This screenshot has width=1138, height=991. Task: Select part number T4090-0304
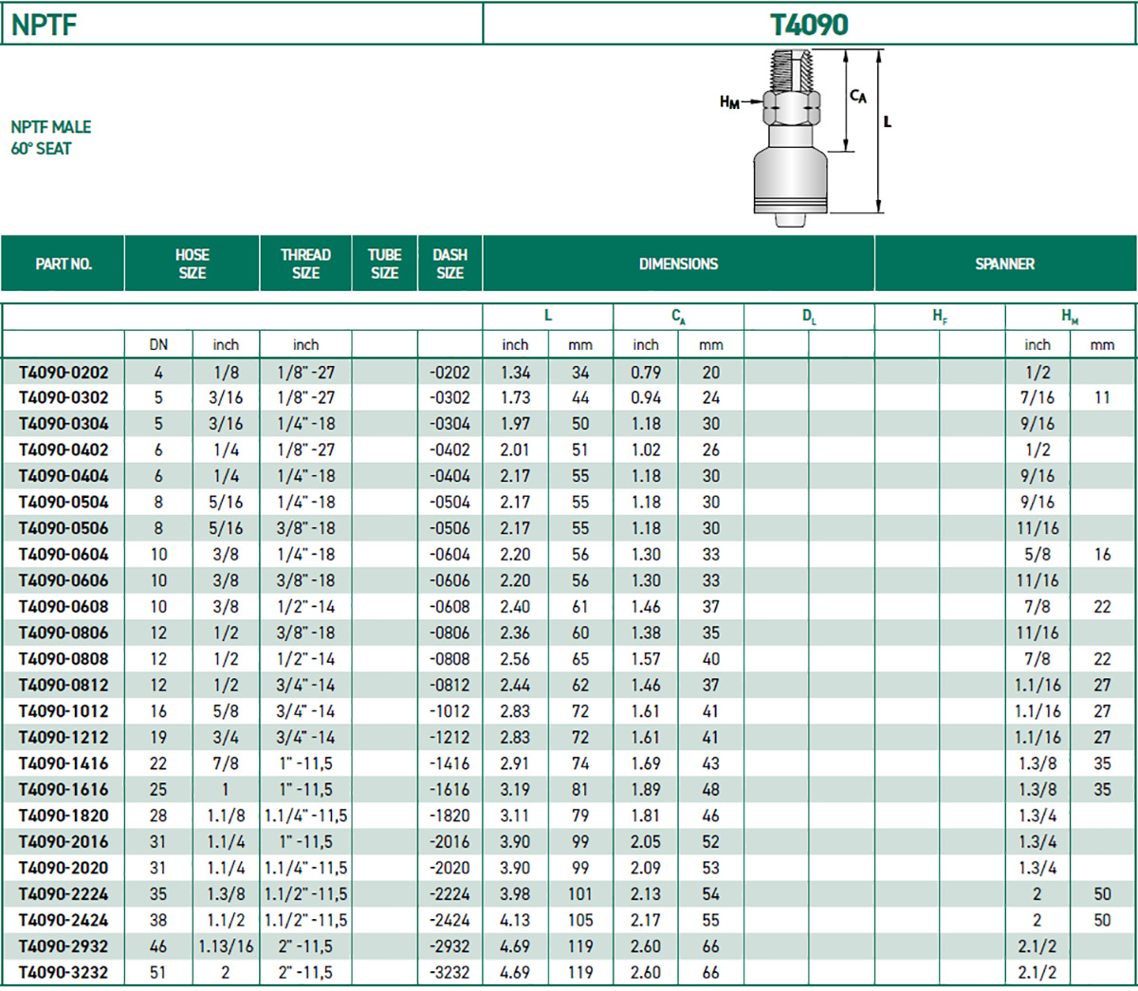[64, 424]
